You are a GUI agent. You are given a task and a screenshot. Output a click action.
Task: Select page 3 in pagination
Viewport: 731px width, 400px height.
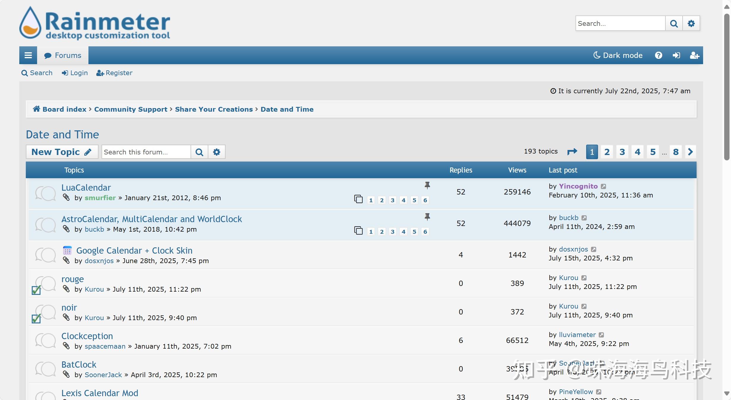pos(622,152)
